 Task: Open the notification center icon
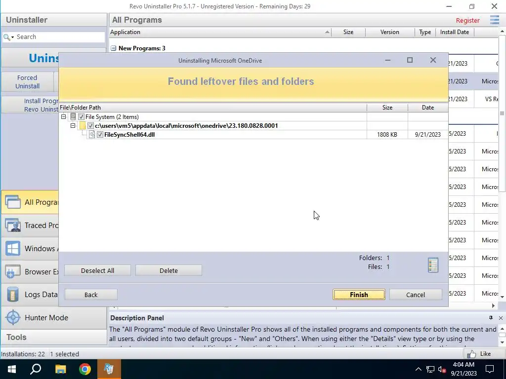coord(490,369)
